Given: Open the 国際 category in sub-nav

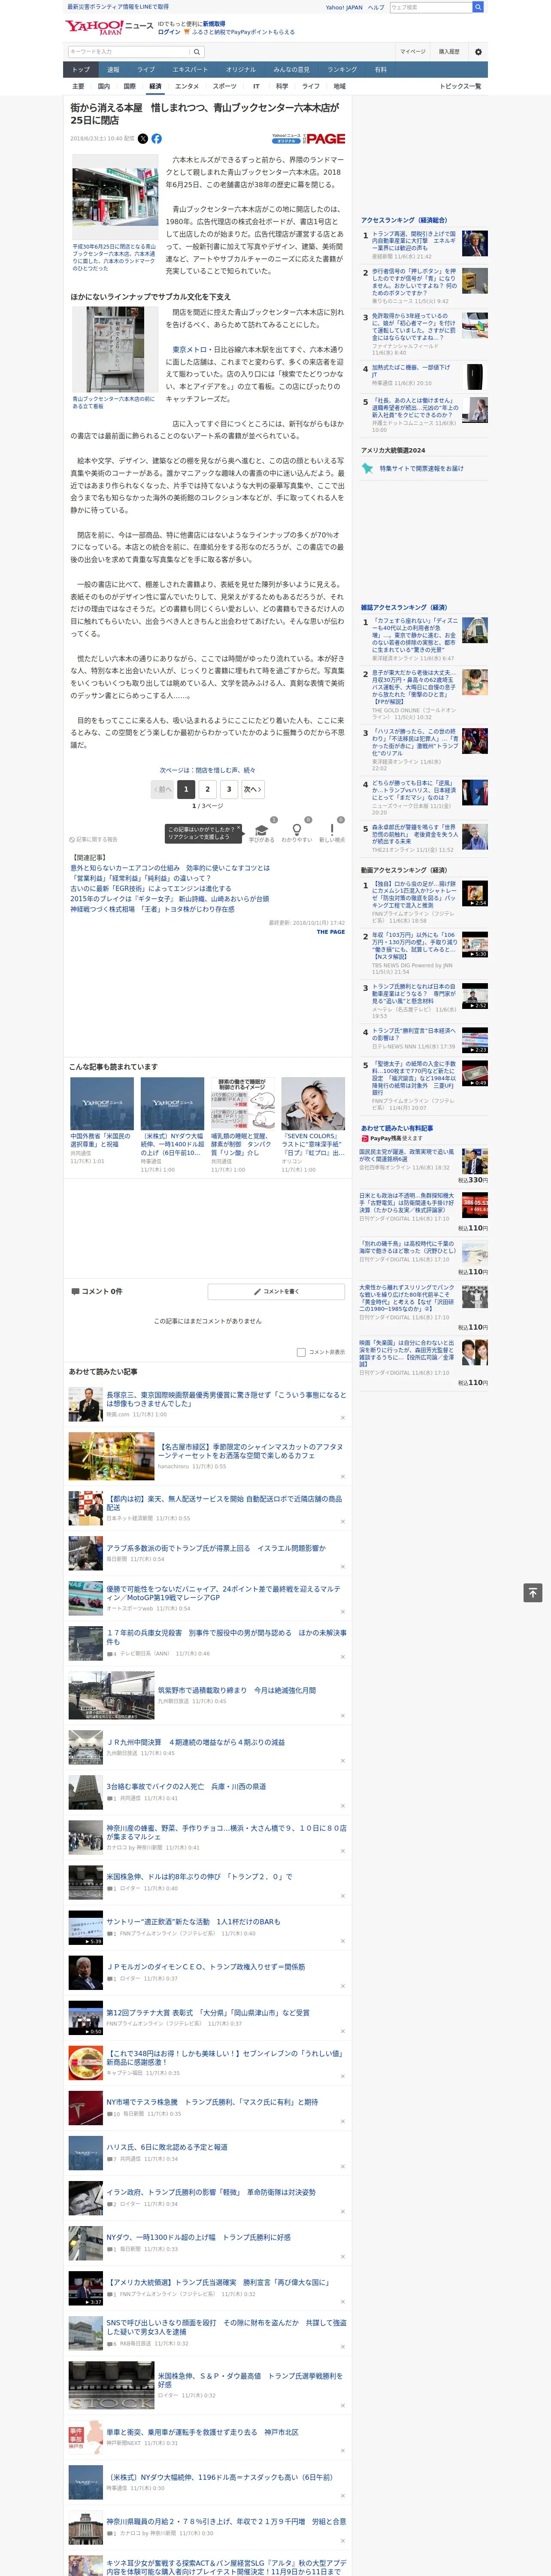Looking at the screenshot, I should [x=129, y=86].
